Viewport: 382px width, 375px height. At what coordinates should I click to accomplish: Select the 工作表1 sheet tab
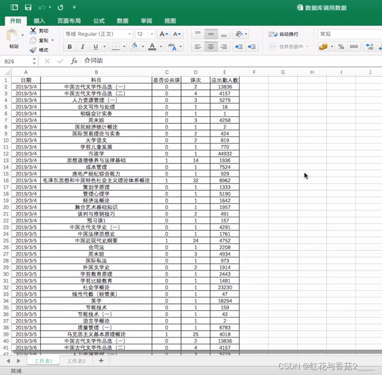click(x=43, y=361)
